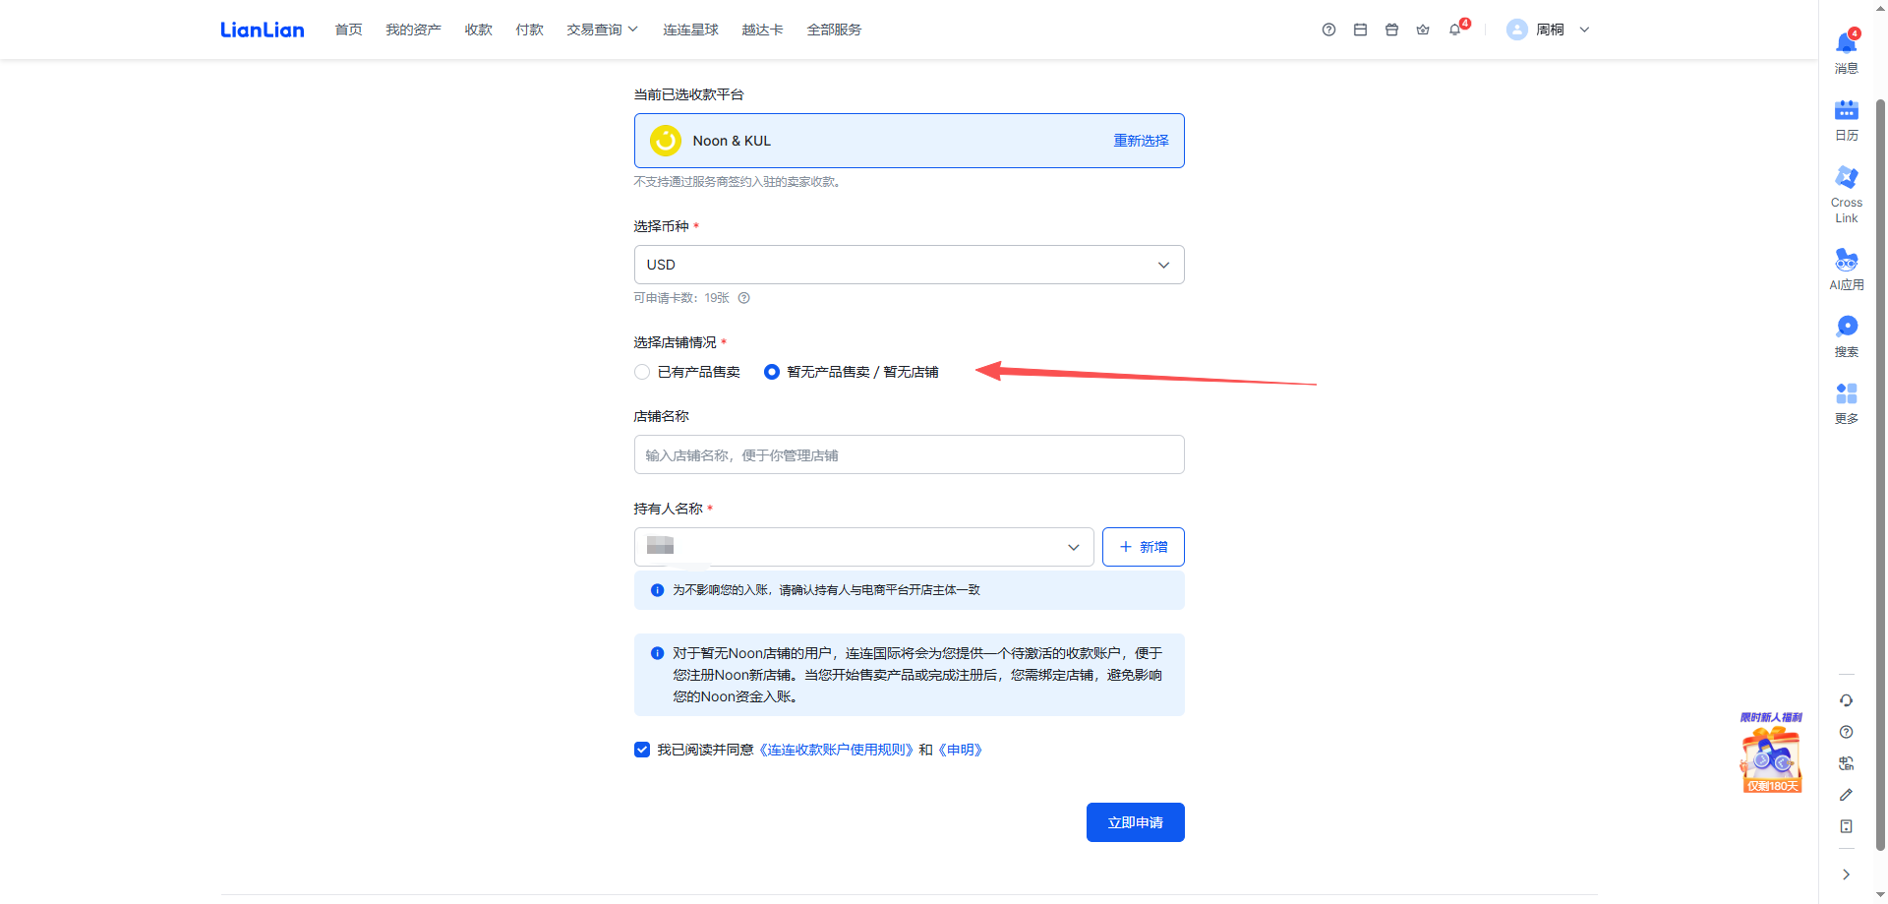The width and height of the screenshot is (1888, 904).
Task: Click the mobile device icon in sidebar
Action: [1847, 826]
